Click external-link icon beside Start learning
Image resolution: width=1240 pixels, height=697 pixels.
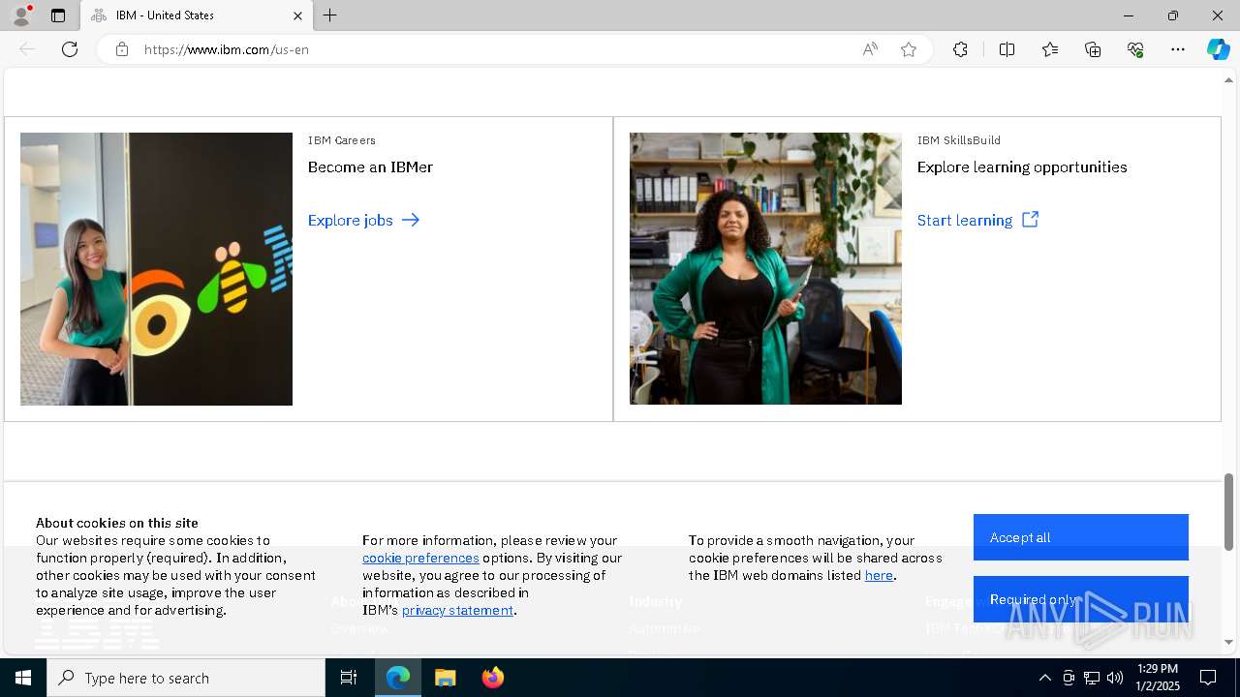(1030, 220)
